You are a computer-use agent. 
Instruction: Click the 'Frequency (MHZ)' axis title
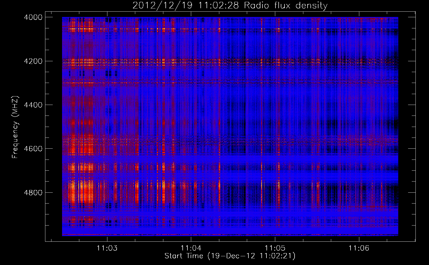click(15, 127)
